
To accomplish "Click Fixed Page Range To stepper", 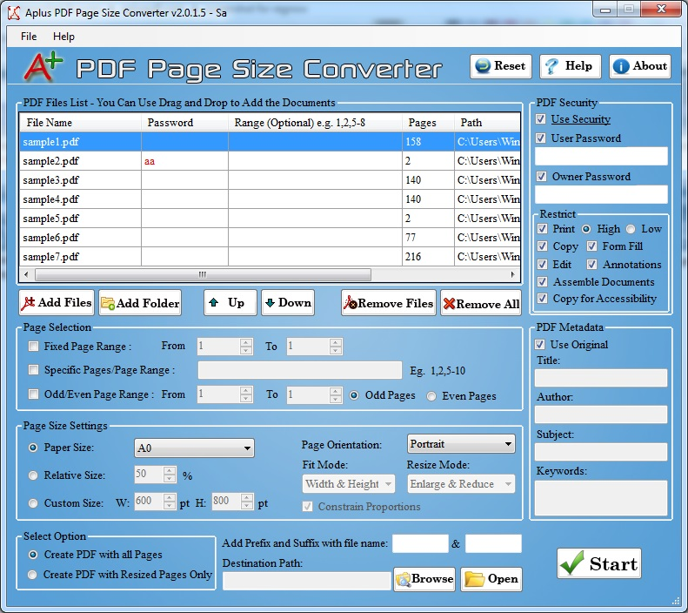I will pos(336,346).
